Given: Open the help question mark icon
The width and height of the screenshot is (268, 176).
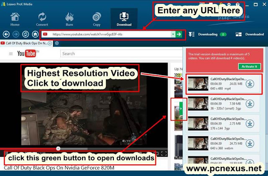Looking at the screenshot, I should 237,4.
